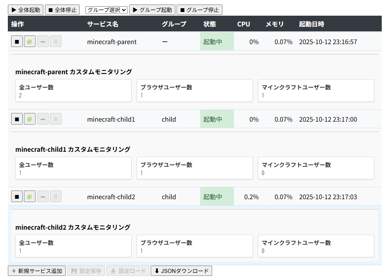Stop the minecraft-parent service with its stop icon

[17, 41]
